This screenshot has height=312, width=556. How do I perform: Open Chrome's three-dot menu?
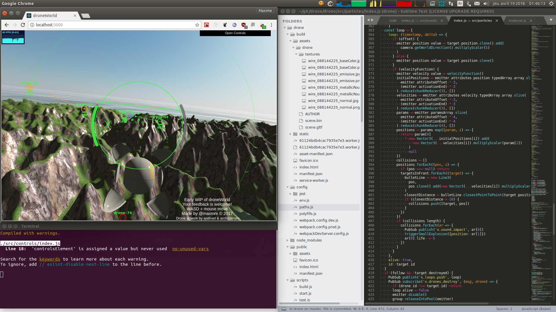272,25
